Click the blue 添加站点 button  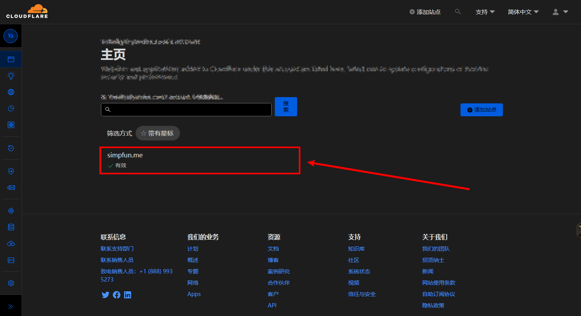tap(481, 110)
